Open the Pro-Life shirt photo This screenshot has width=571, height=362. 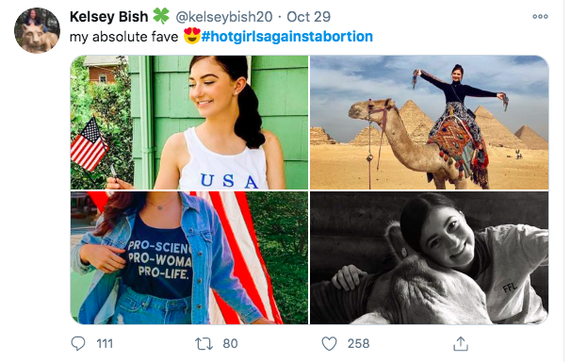[189, 257]
